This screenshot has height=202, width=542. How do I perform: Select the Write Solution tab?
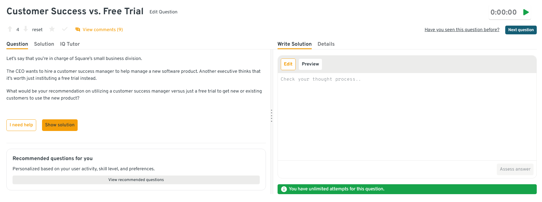click(x=294, y=44)
